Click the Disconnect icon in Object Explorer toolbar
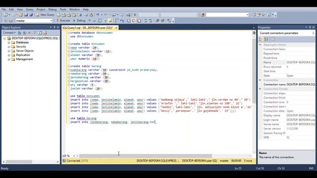This screenshot has height=178, width=317. 25,33
